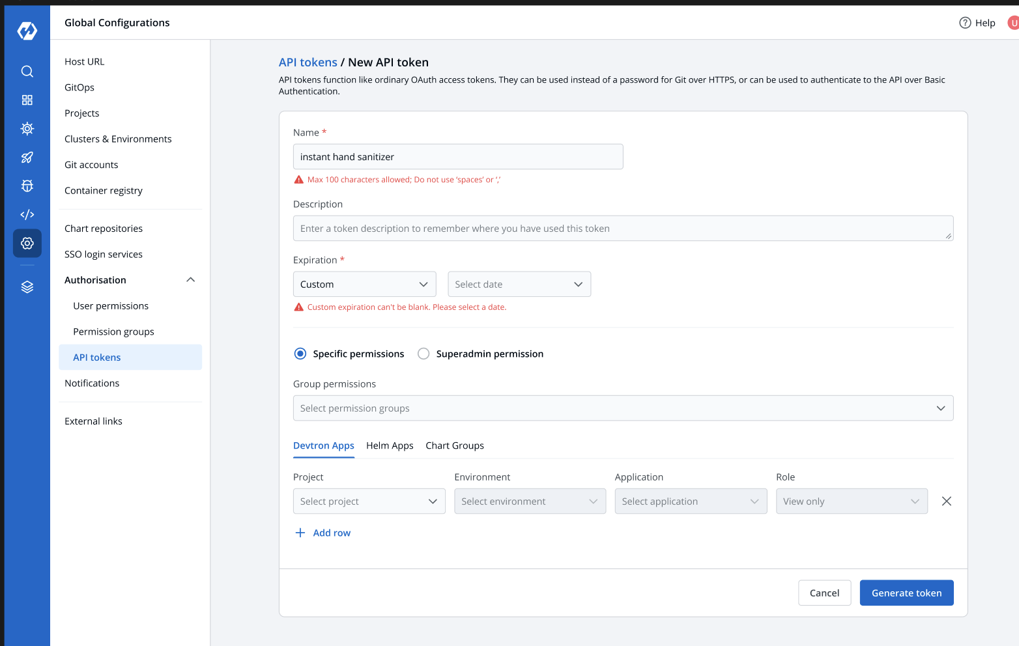This screenshot has width=1019, height=646.
Task: Open the Select date dropdown
Action: tap(519, 285)
